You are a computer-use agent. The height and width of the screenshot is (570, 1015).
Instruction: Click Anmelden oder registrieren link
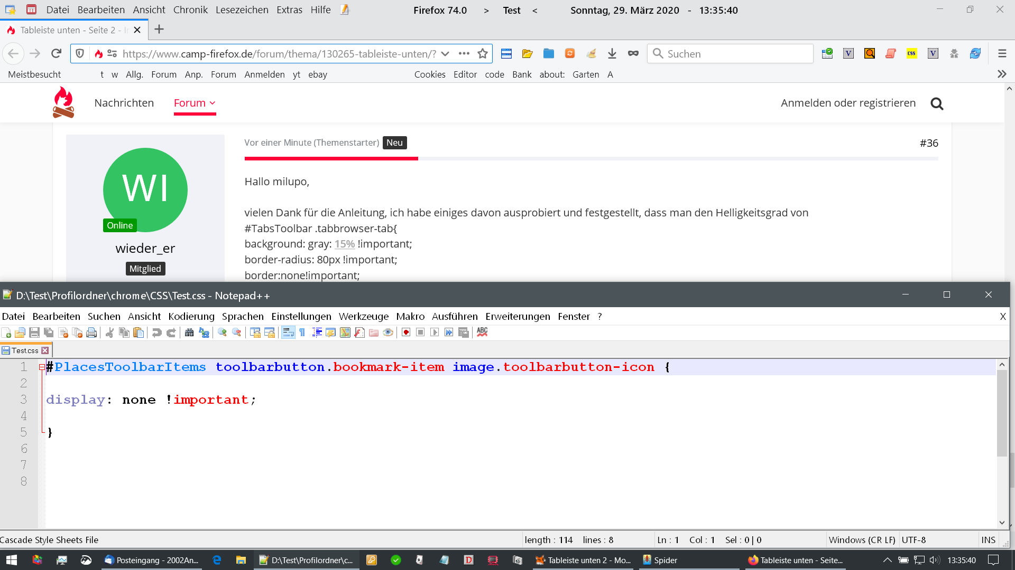pos(848,103)
